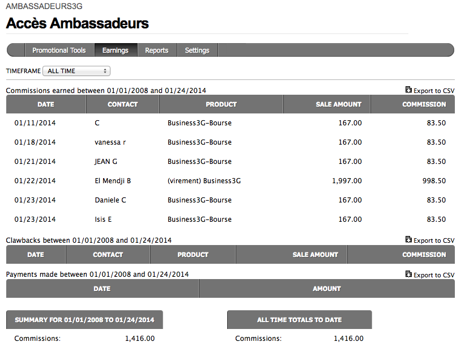Switch to the Earnings tab
Screen dimensions: 469x346
coord(116,50)
